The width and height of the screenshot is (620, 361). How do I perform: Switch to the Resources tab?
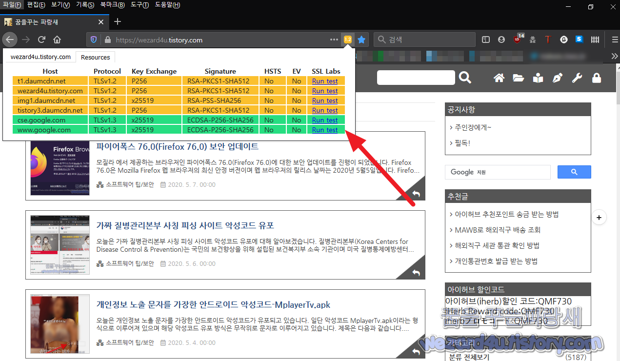95,57
